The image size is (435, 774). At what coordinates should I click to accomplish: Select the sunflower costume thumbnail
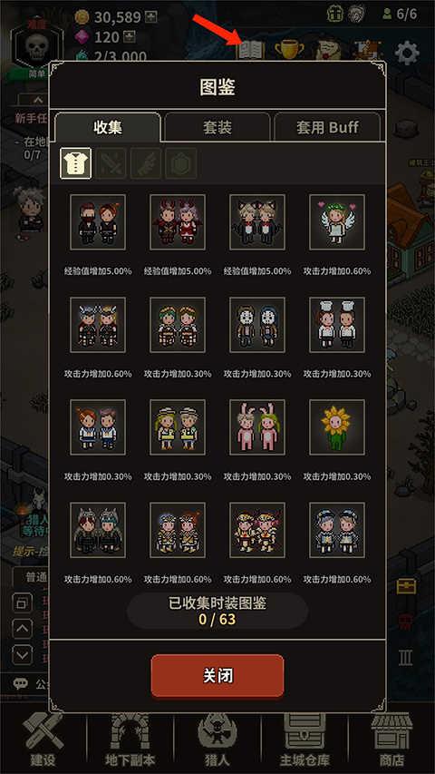337,427
